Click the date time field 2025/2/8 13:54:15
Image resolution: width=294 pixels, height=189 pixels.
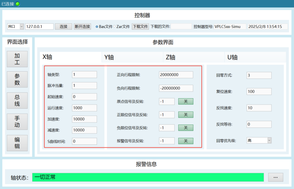tap(267, 26)
